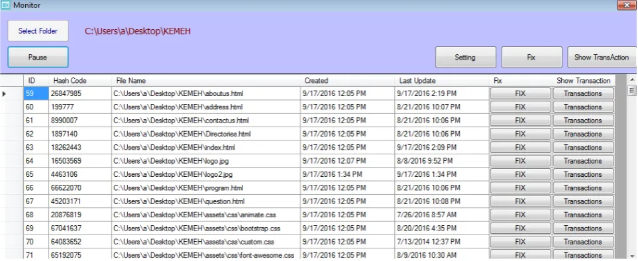Image resolution: width=638 pixels, height=261 pixels.
Task: Open Transactions for question.html
Action: click(583, 201)
